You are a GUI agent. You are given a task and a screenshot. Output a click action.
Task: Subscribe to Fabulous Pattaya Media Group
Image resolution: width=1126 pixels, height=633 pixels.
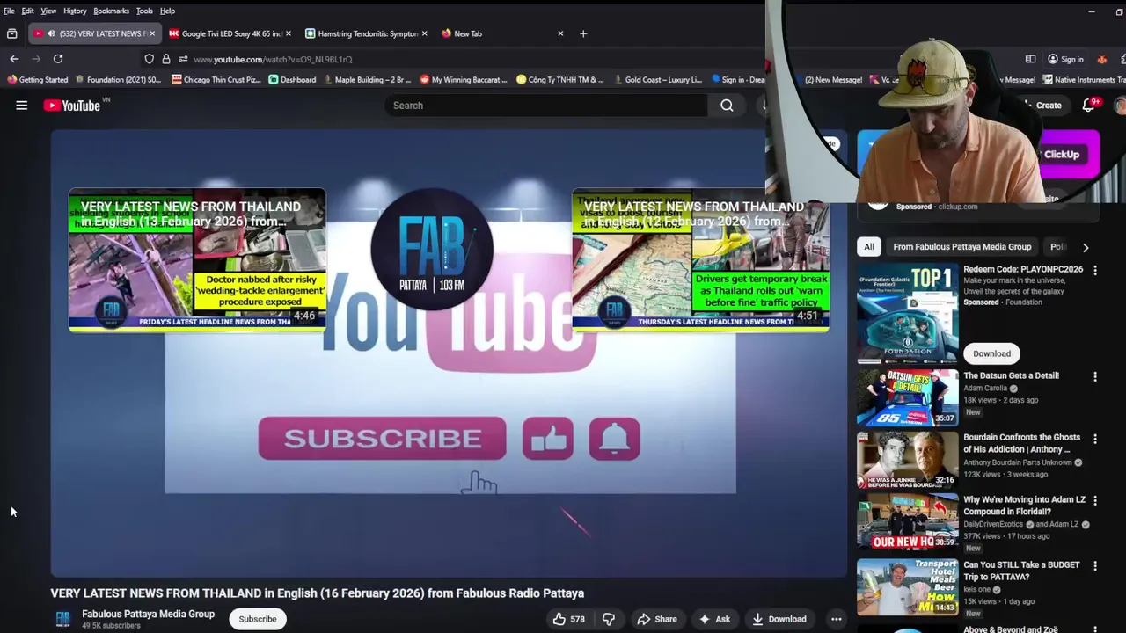258,619
